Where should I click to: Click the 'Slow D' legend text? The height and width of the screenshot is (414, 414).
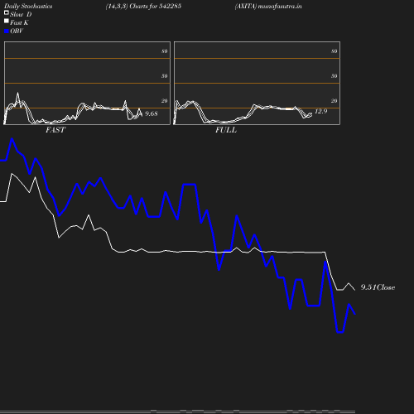pyautogui.click(x=21, y=15)
